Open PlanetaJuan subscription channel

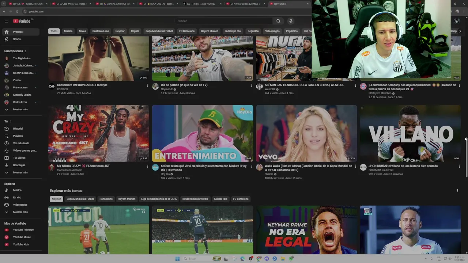coord(21,87)
